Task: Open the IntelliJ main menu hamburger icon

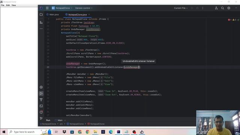Action: coord(47,8)
